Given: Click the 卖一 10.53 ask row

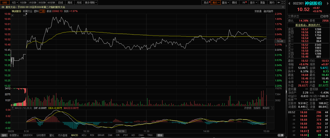Looking at the screenshot, I should click(308, 41).
